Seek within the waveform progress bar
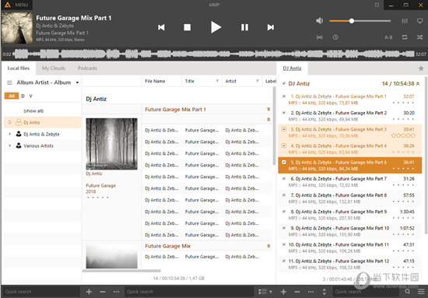Image resolution: width=428 pixels, height=298 pixels. (x=214, y=54)
